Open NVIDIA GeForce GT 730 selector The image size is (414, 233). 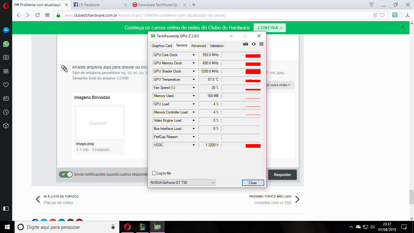pos(182,183)
